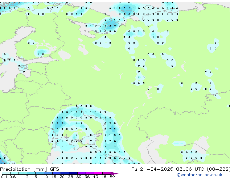
Task: Select the 1 to 2 mm legend color
Action: pos(23,173)
